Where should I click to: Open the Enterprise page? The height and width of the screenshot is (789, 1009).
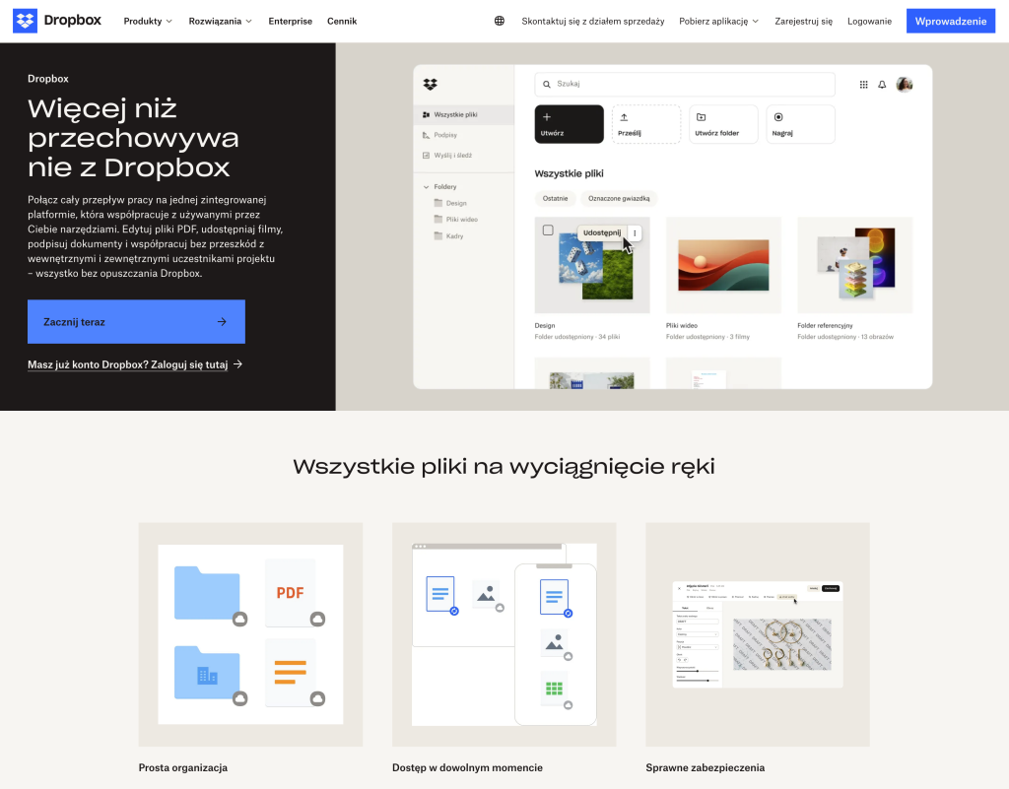click(x=291, y=22)
